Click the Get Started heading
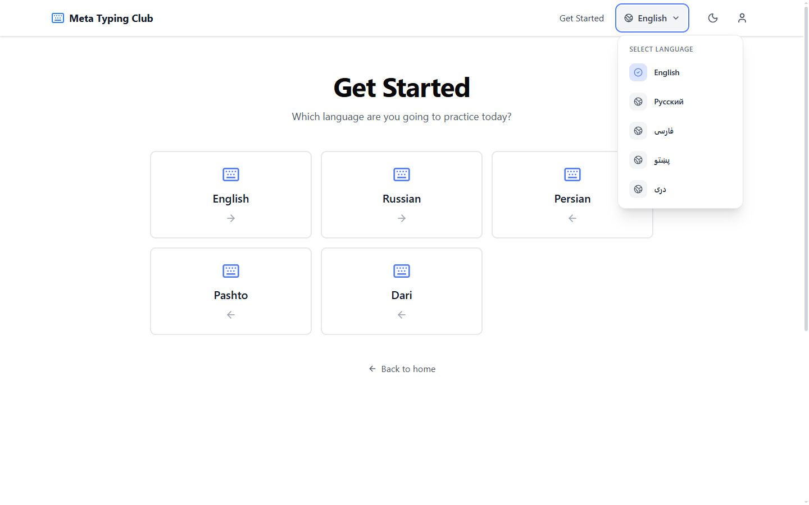This screenshot has width=809, height=505. [x=402, y=88]
